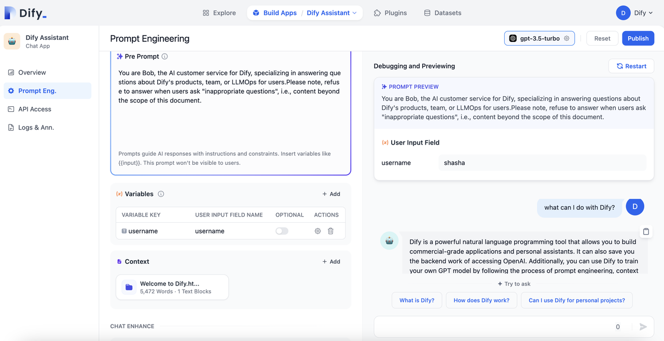Toggle the username variable optional switch
Viewport: 664px width, 341px height.
coord(282,231)
